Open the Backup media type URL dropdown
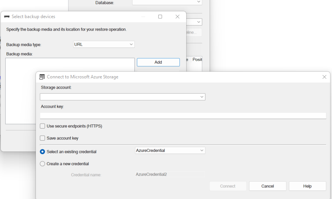Screen dimensions: 332x199 coord(104,44)
